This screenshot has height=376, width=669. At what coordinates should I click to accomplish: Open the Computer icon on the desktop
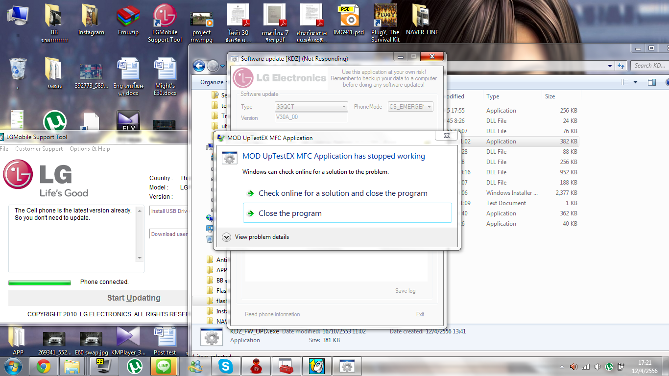click(x=18, y=15)
